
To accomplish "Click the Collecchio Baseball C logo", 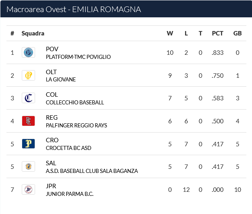I will click(29, 98).
